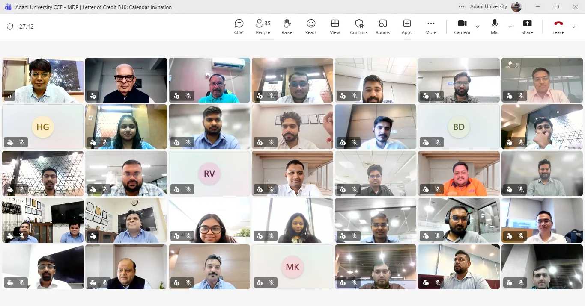Maximize the Teams meeting window
Viewport: 585px width, 306px height.
click(x=557, y=7)
